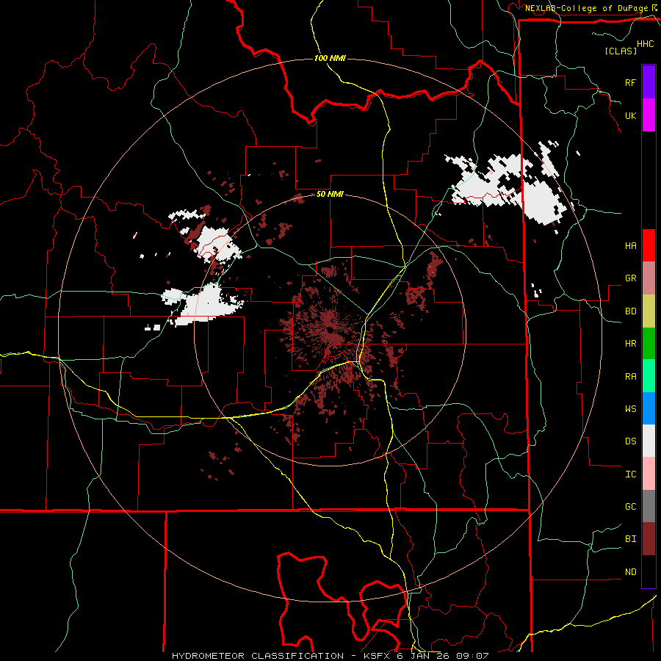Click the BI brown legend swatch
The width and height of the screenshot is (661, 661).
coord(649,539)
